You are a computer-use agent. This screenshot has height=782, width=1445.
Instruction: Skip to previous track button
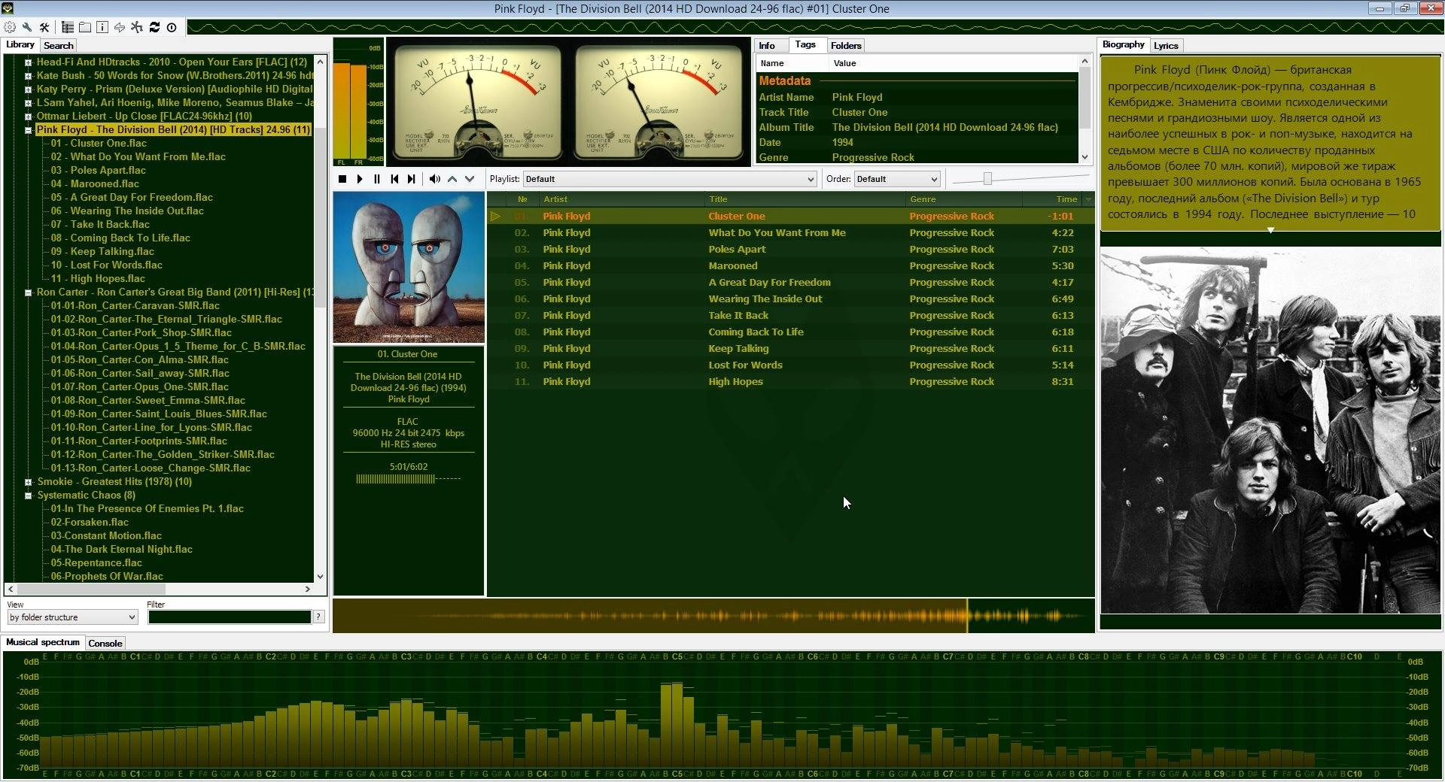[x=394, y=179]
